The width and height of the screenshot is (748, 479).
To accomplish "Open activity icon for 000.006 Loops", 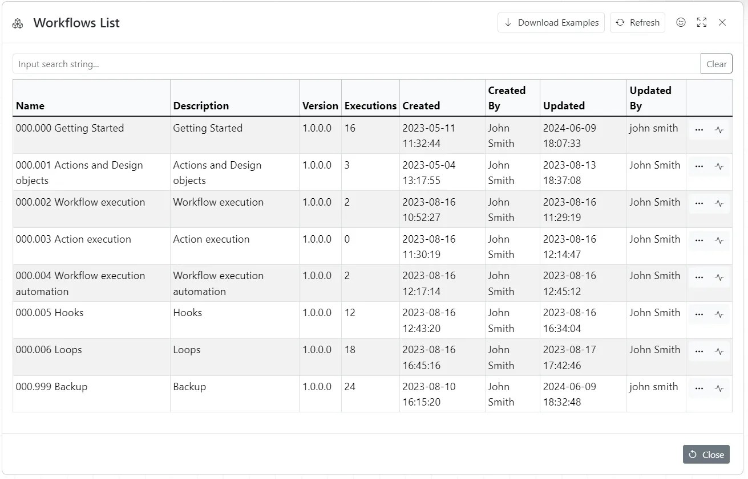I will tap(719, 351).
